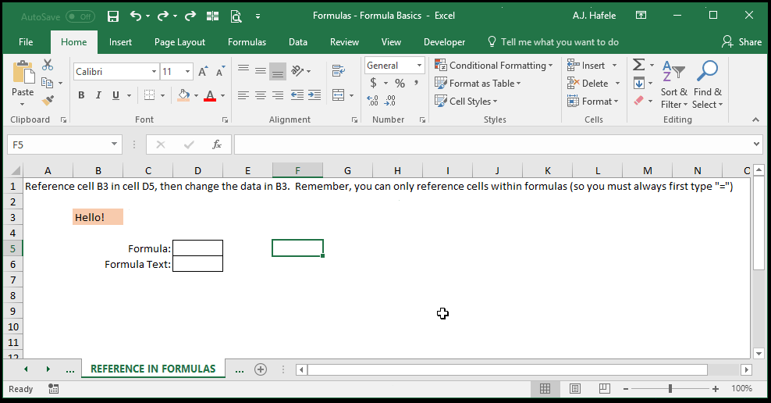Open the font name Calibri dropdown
Screen dimensions: 771x403
(154, 72)
